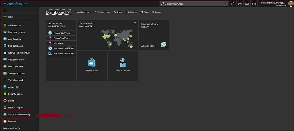Select Activity log label in sidebar
Viewport: 294px width, 131px height.
pyautogui.click(x=14, y=87)
